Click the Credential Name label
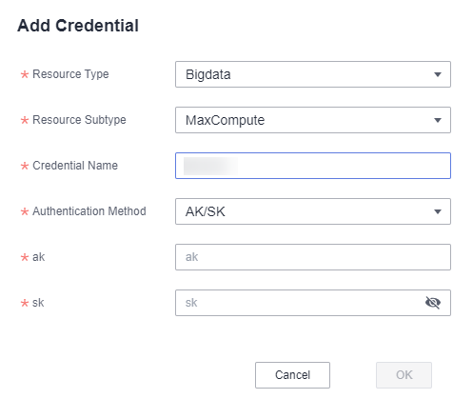 pyautogui.click(x=75, y=166)
